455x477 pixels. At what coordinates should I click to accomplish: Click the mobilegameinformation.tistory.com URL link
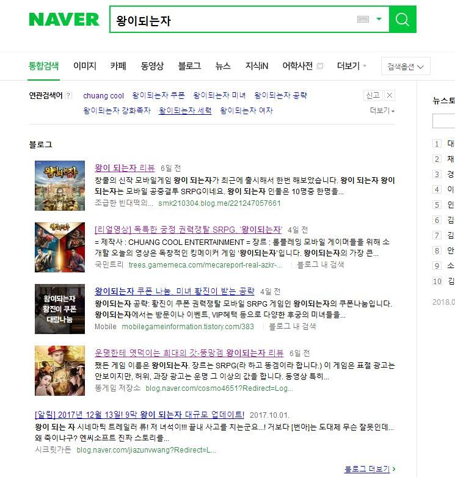coord(187,327)
